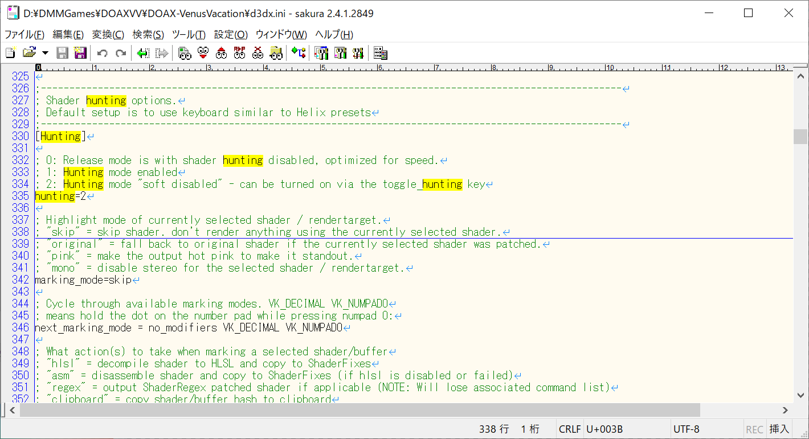This screenshot has height=439, width=809.
Task: Open the ウィンドウ(W) menu
Action: click(281, 35)
